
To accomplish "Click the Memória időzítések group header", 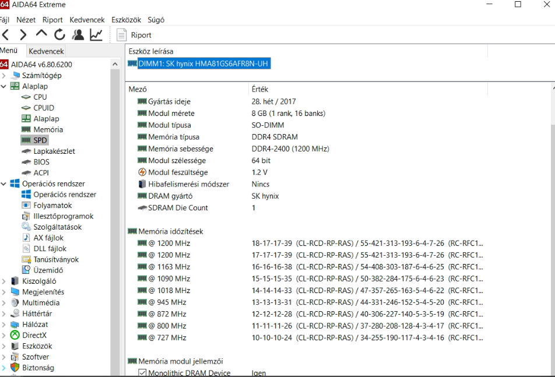I will tap(166, 231).
